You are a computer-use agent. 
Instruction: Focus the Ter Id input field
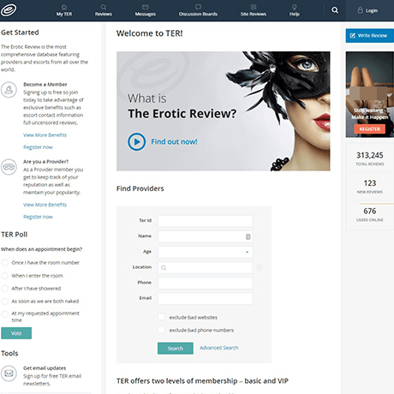pos(206,221)
